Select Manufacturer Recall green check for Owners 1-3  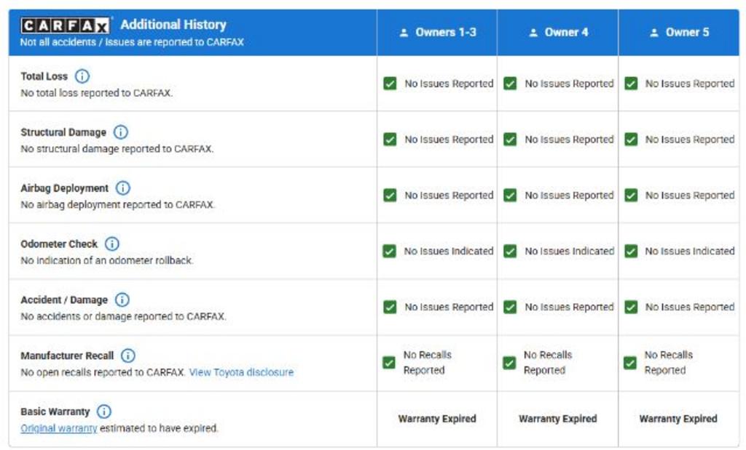coord(389,363)
